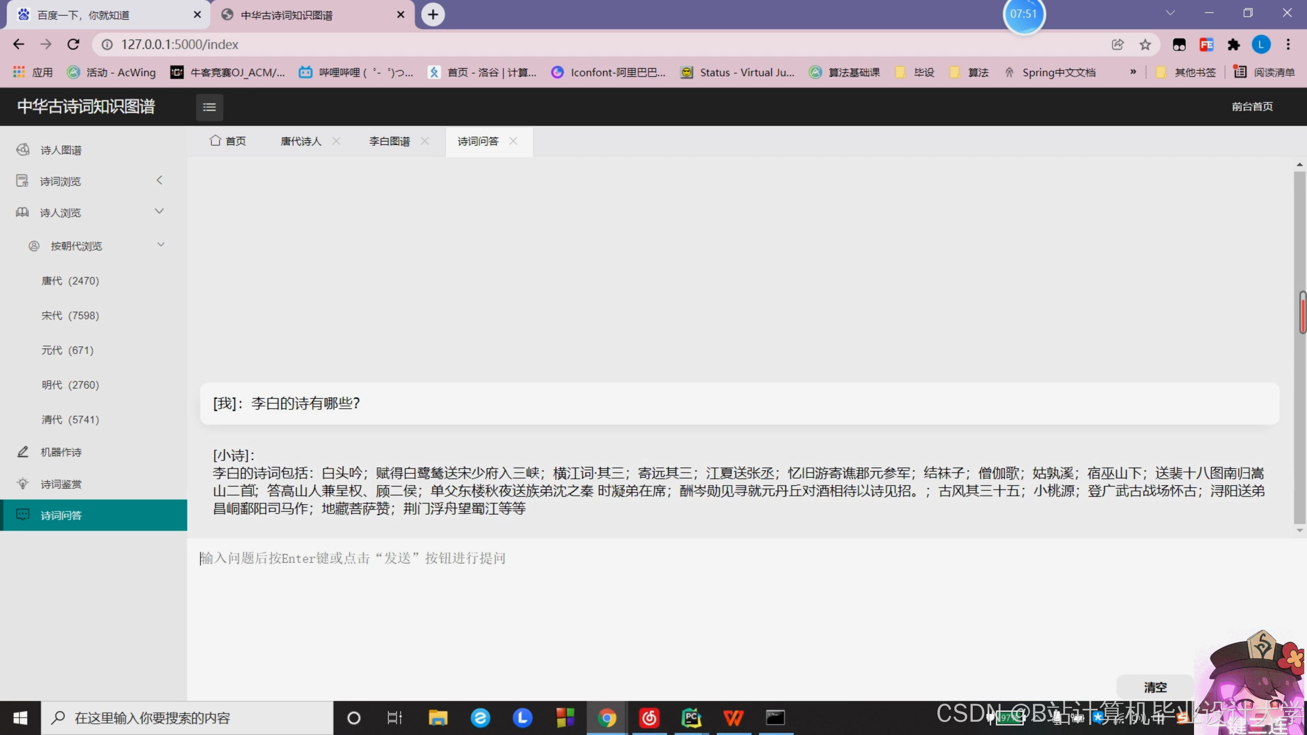Screen dimensions: 1307x735
Task: Close the 诗词问答 tab
Action: click(514, 142)
